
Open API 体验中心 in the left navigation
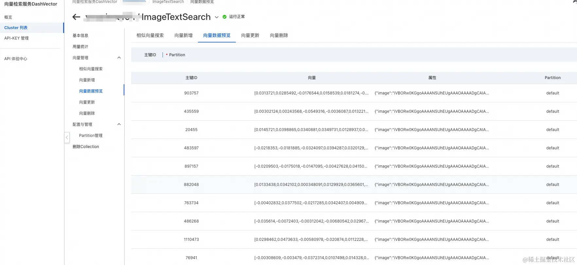[16, 59]
